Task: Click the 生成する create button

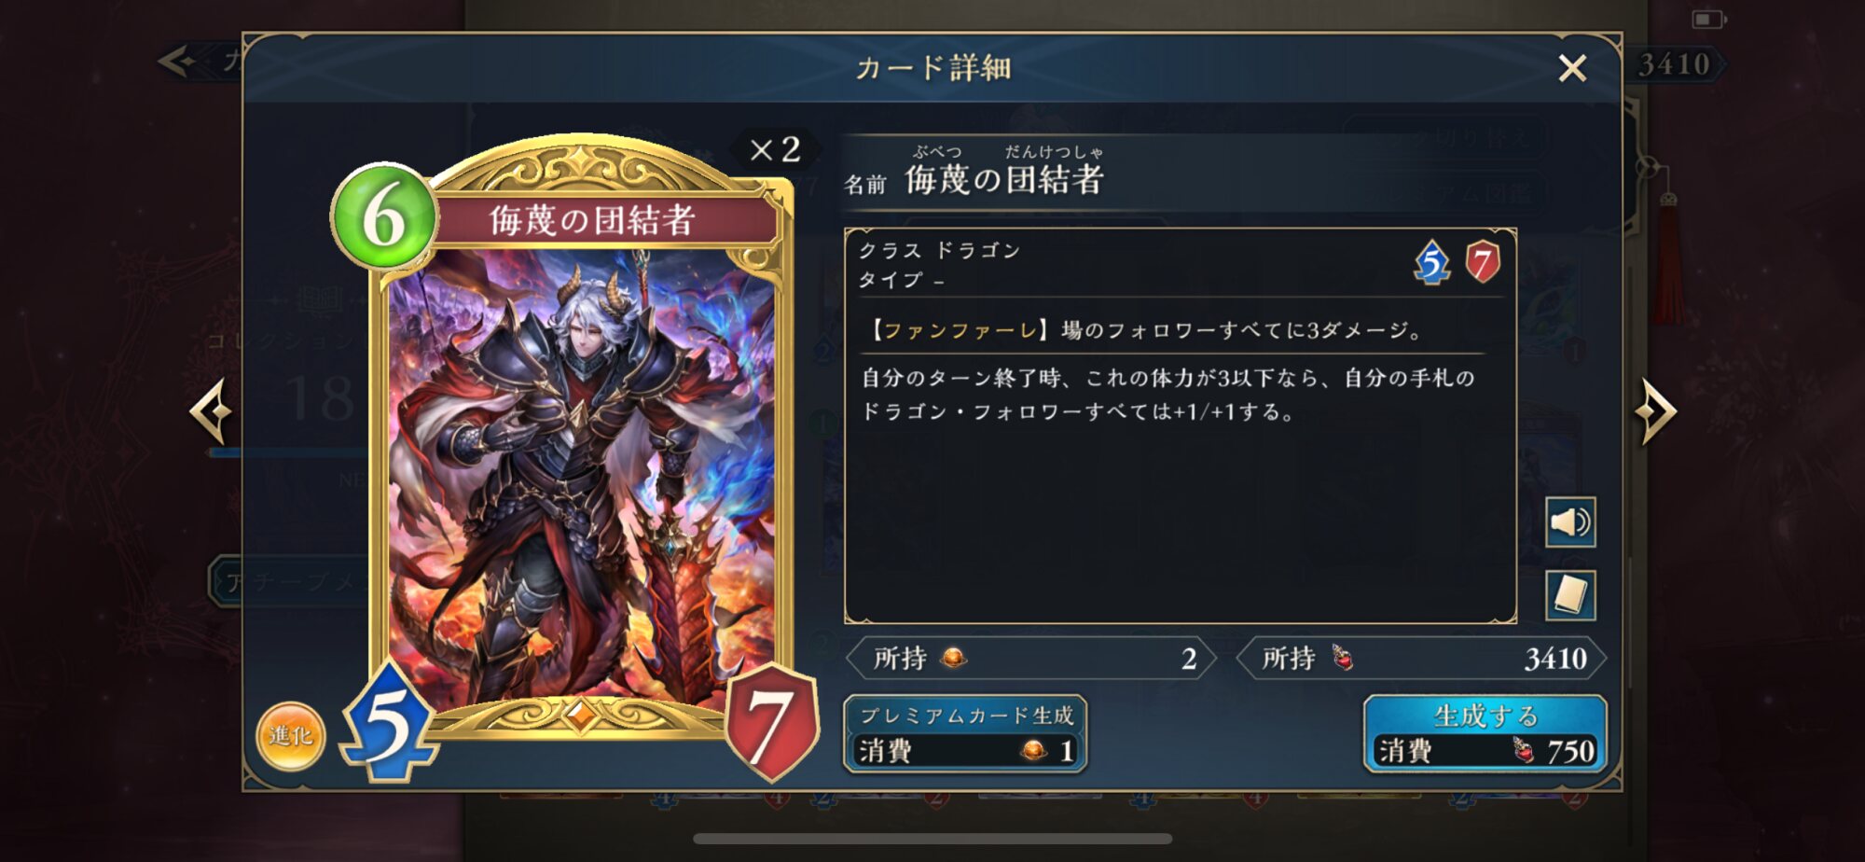Action: coord(1485,734)
